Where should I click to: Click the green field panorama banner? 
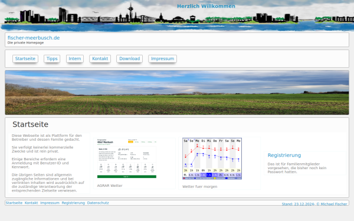tap(177, 93)
